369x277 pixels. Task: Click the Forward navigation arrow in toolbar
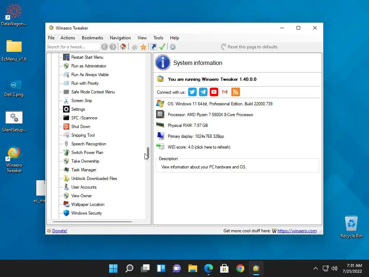tap(113, 47)
